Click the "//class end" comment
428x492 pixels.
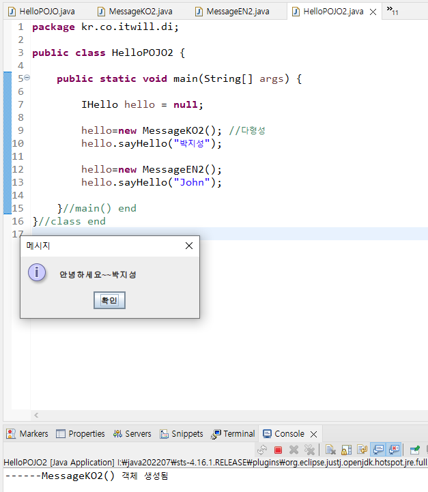pyautogui.click(x=72, y=221)
